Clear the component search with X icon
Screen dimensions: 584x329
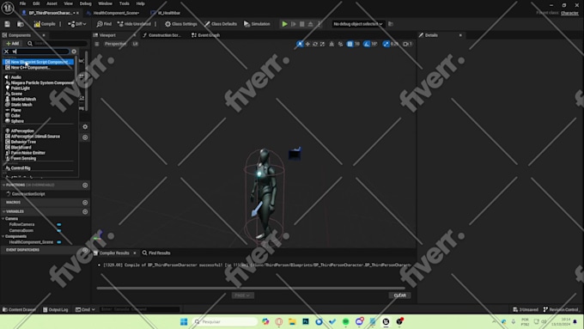(x=6, y=52)
